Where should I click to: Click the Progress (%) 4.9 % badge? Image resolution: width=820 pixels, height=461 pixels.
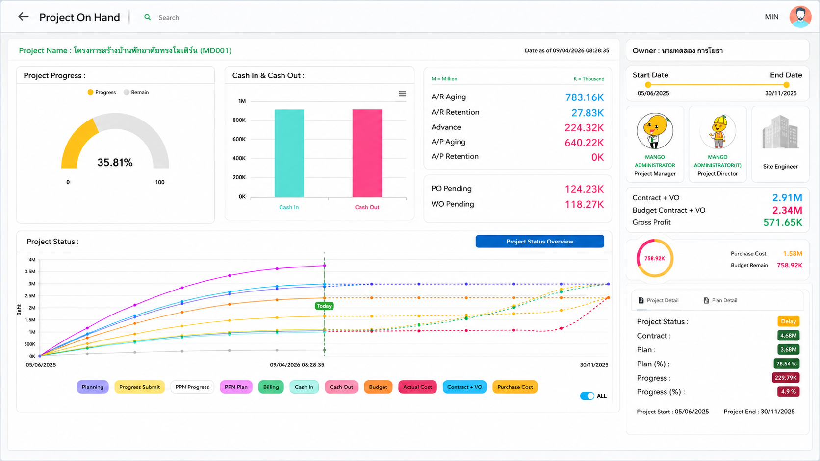pos(789,392)
